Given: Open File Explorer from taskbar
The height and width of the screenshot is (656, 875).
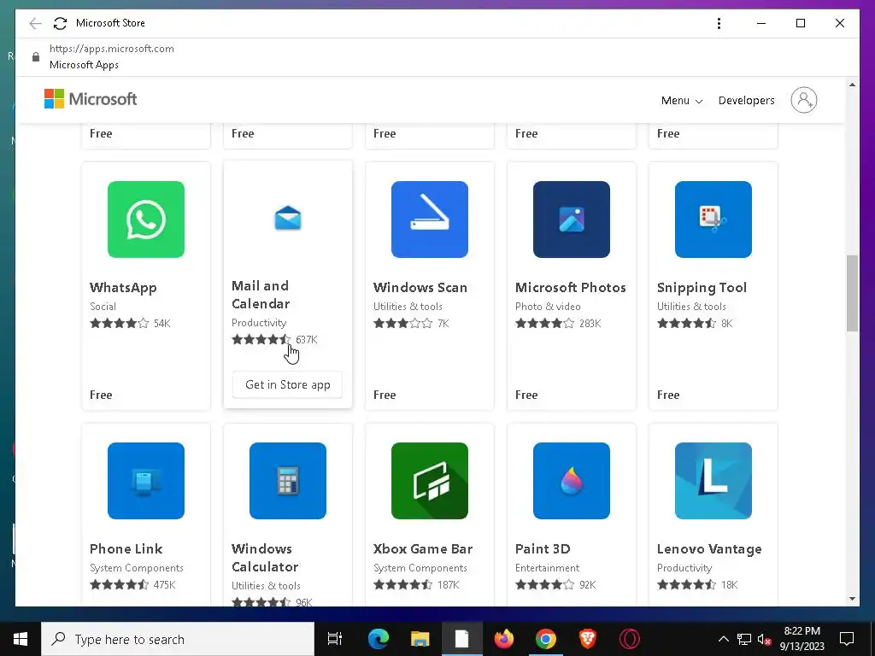Looking at the screenshot, I should (x=420, y=639).
